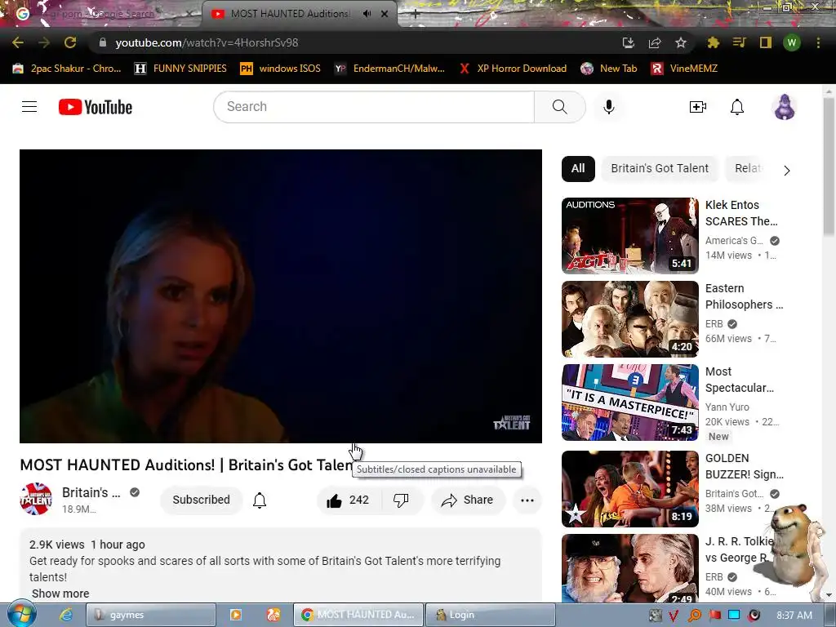The width and height of the screenshot is (836, 627).
Task: Open the VineMEMZ bookmark
Action: [x=684, y=69]
